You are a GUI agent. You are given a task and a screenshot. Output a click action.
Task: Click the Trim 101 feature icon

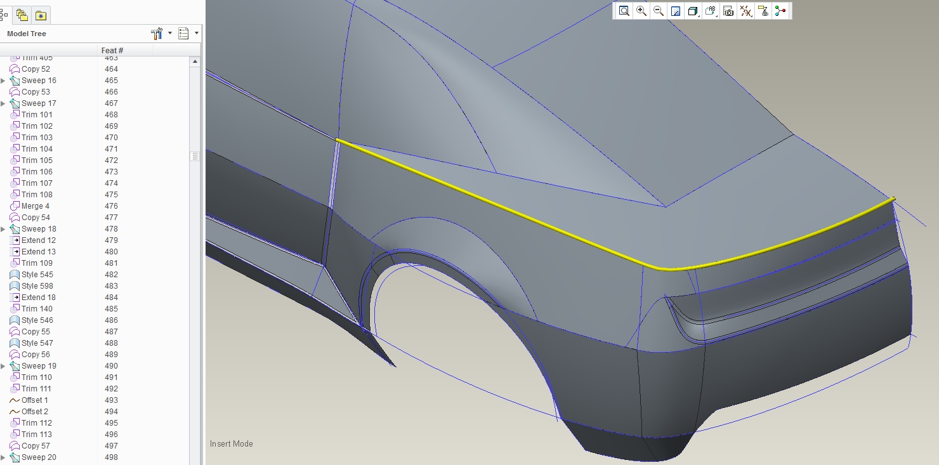pyautogui.click(x=15, y=115)
